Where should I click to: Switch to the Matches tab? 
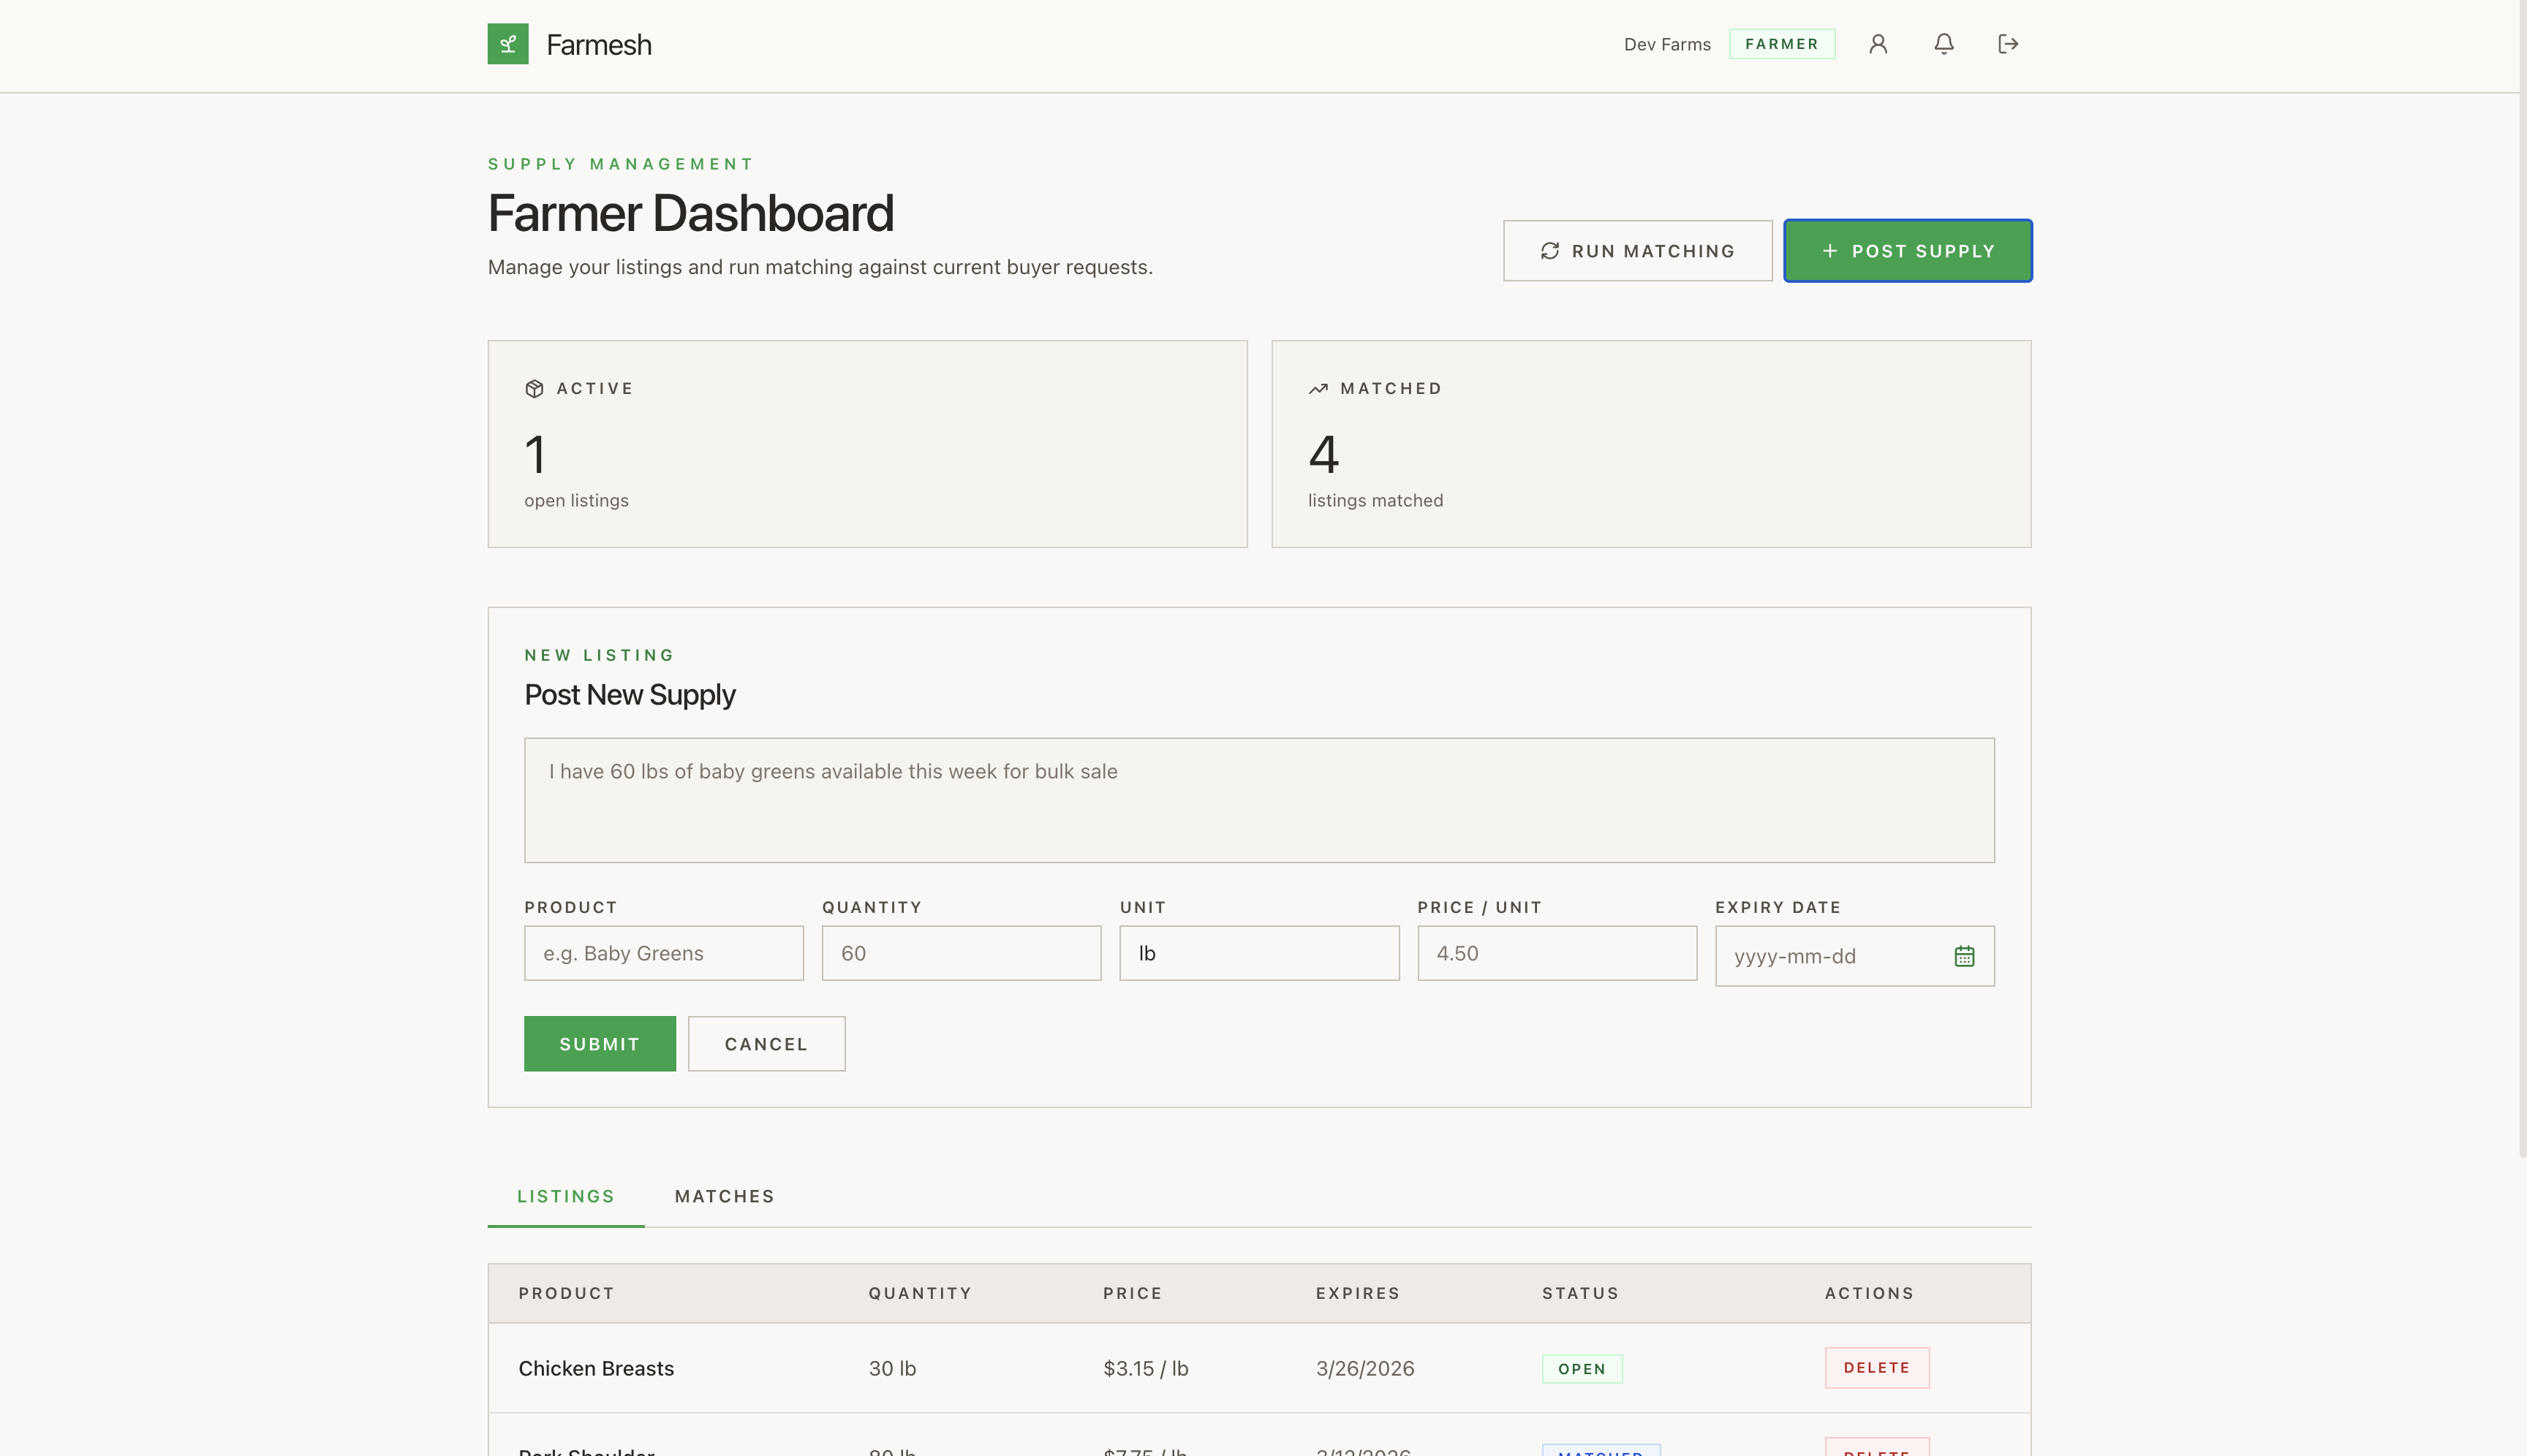[725, 1196]
